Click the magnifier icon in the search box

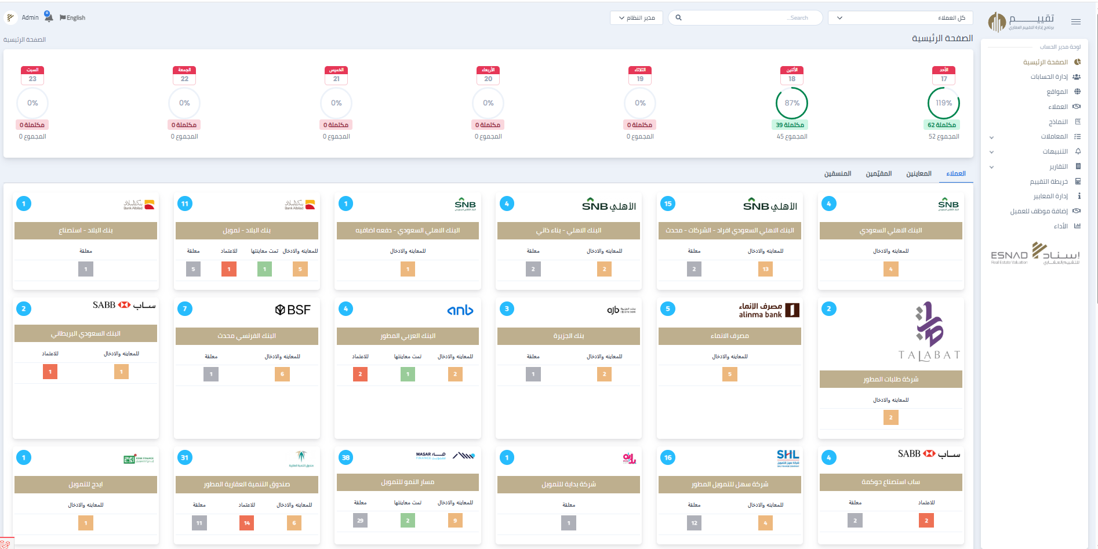coord(678,18)
